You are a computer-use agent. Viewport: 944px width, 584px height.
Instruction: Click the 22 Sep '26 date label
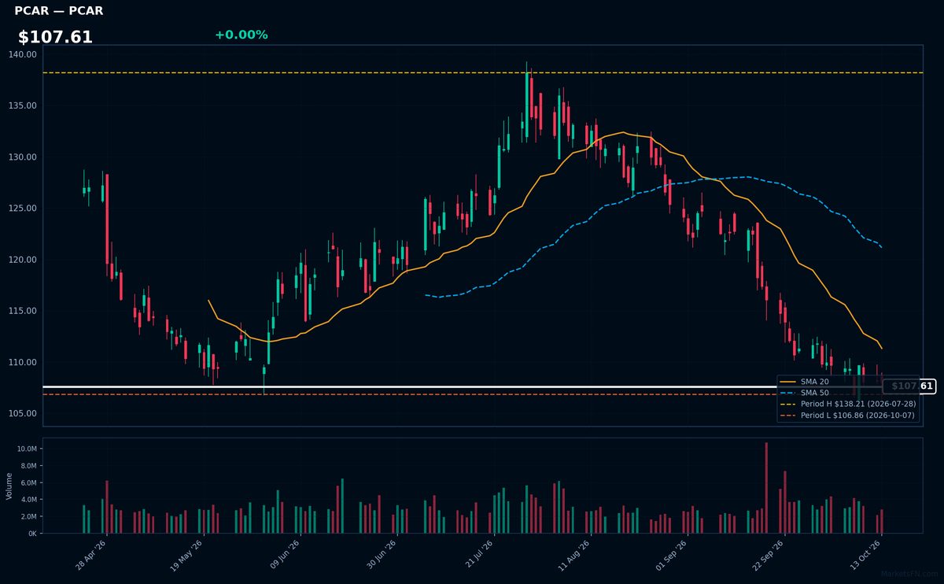click(x=768, y=556)
